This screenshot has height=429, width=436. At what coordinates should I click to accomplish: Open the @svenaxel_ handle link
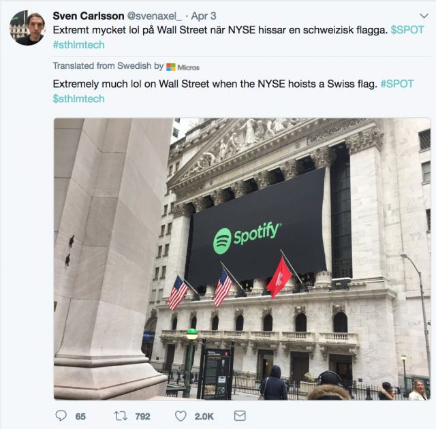pyautogui.click(x=155, y=16)
